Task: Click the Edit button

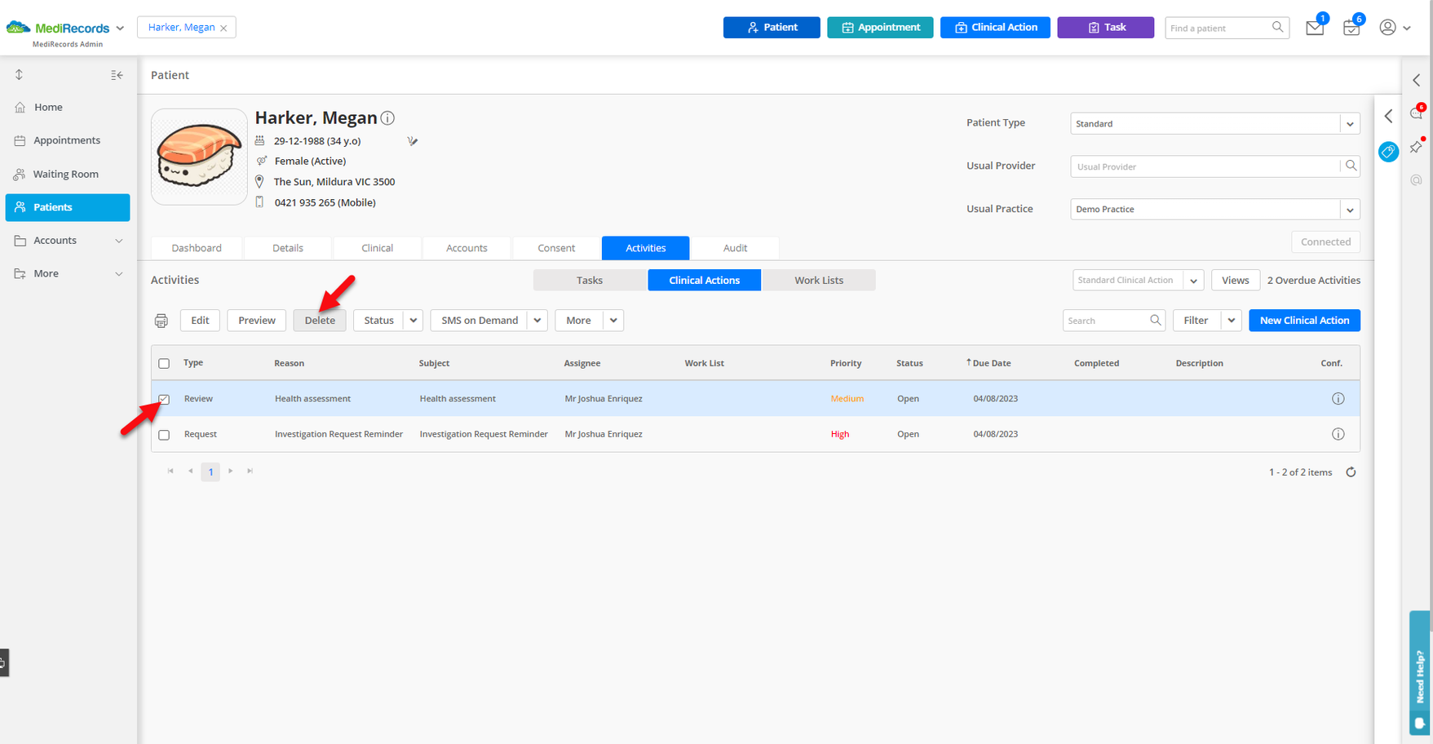Action: click(x=200, y=321)
